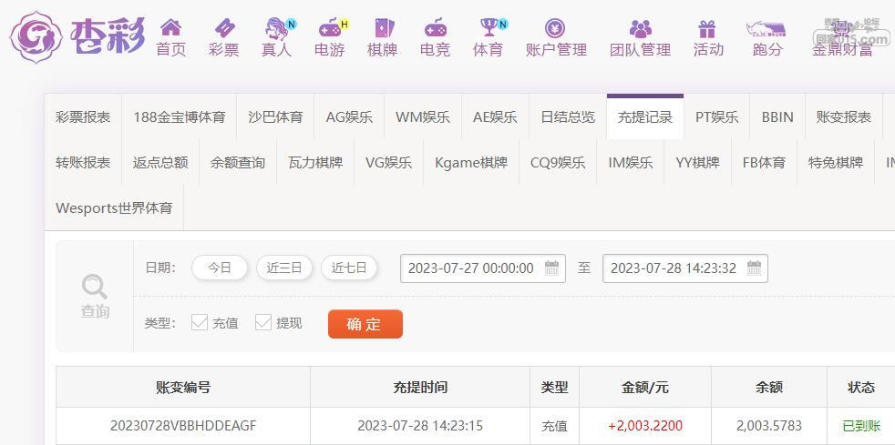Toggle the 提现 checkbox
Screen dimensions: 895x445
point(263,322)
